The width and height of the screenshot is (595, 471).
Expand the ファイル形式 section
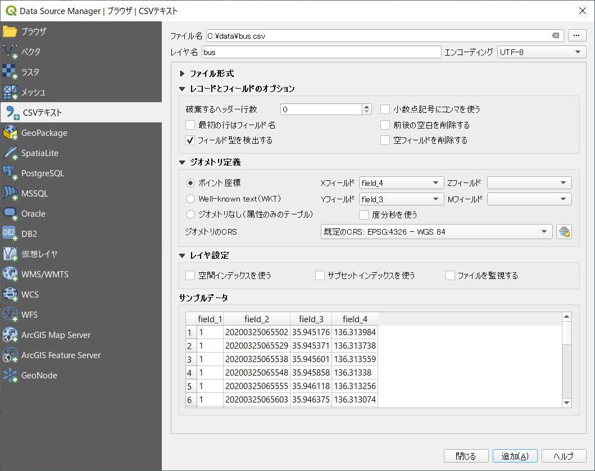[182, 74]
